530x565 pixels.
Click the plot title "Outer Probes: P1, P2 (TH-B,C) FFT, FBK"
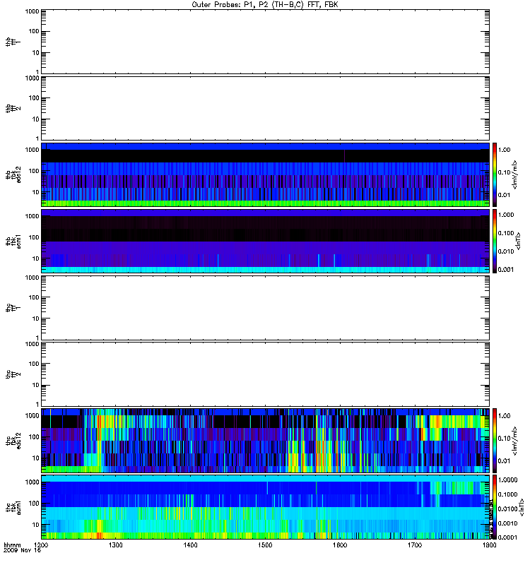[x=264, y=5]
